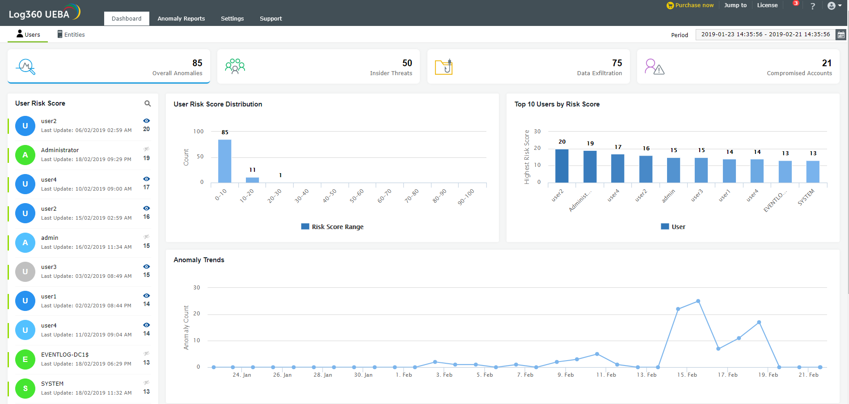Click the User Risk Score search icon
This screenshot has height=404, width=849.
[148, 103]
